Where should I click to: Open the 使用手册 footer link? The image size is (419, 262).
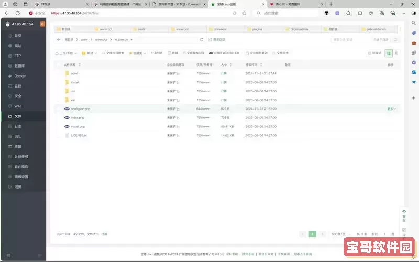click(248, 254)
